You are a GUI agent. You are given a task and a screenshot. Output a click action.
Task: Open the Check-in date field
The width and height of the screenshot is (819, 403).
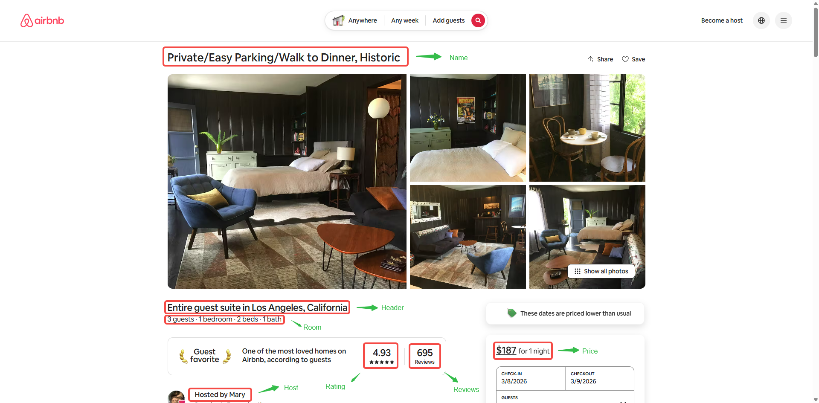pyautogui.click(x=530, y=378)
